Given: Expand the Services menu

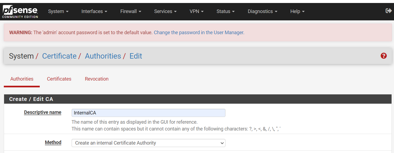Looking at the screenshot, I should [x=165, y=11].
